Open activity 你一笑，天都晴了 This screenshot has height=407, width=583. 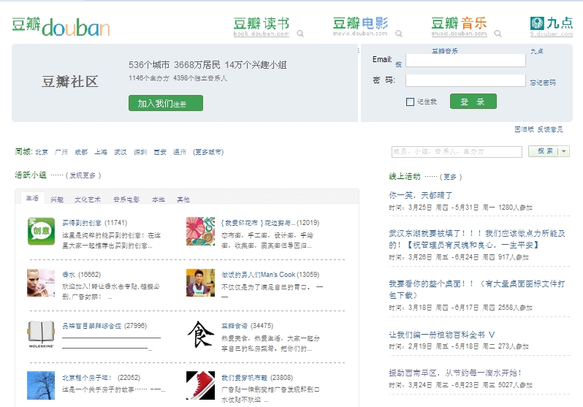coord(421,195)
